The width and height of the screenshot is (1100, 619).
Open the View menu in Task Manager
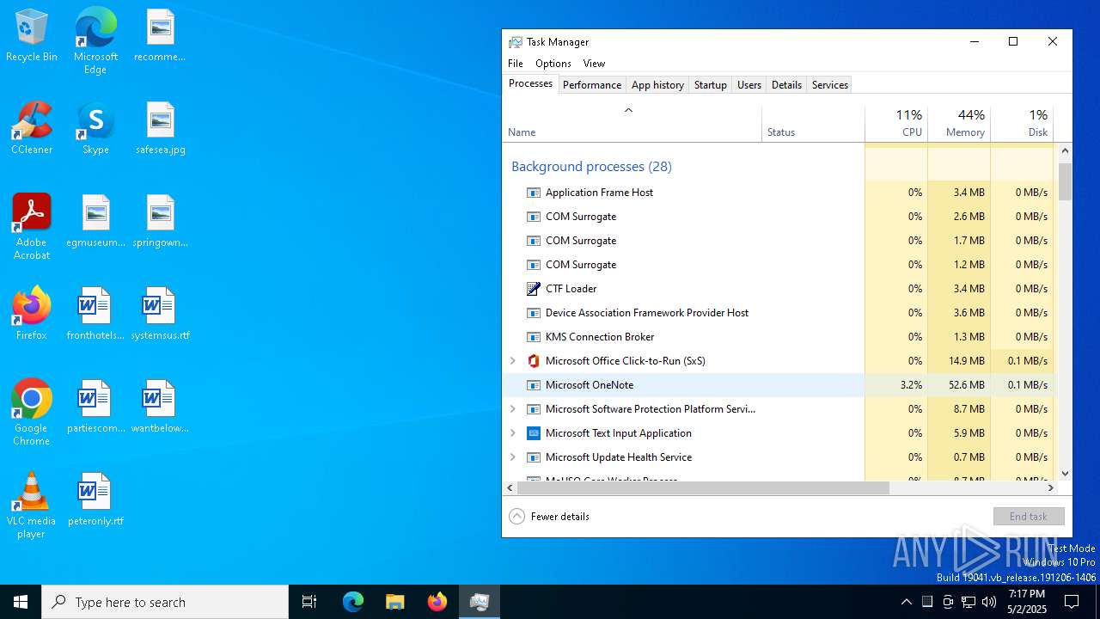click(x=594, y=64)
